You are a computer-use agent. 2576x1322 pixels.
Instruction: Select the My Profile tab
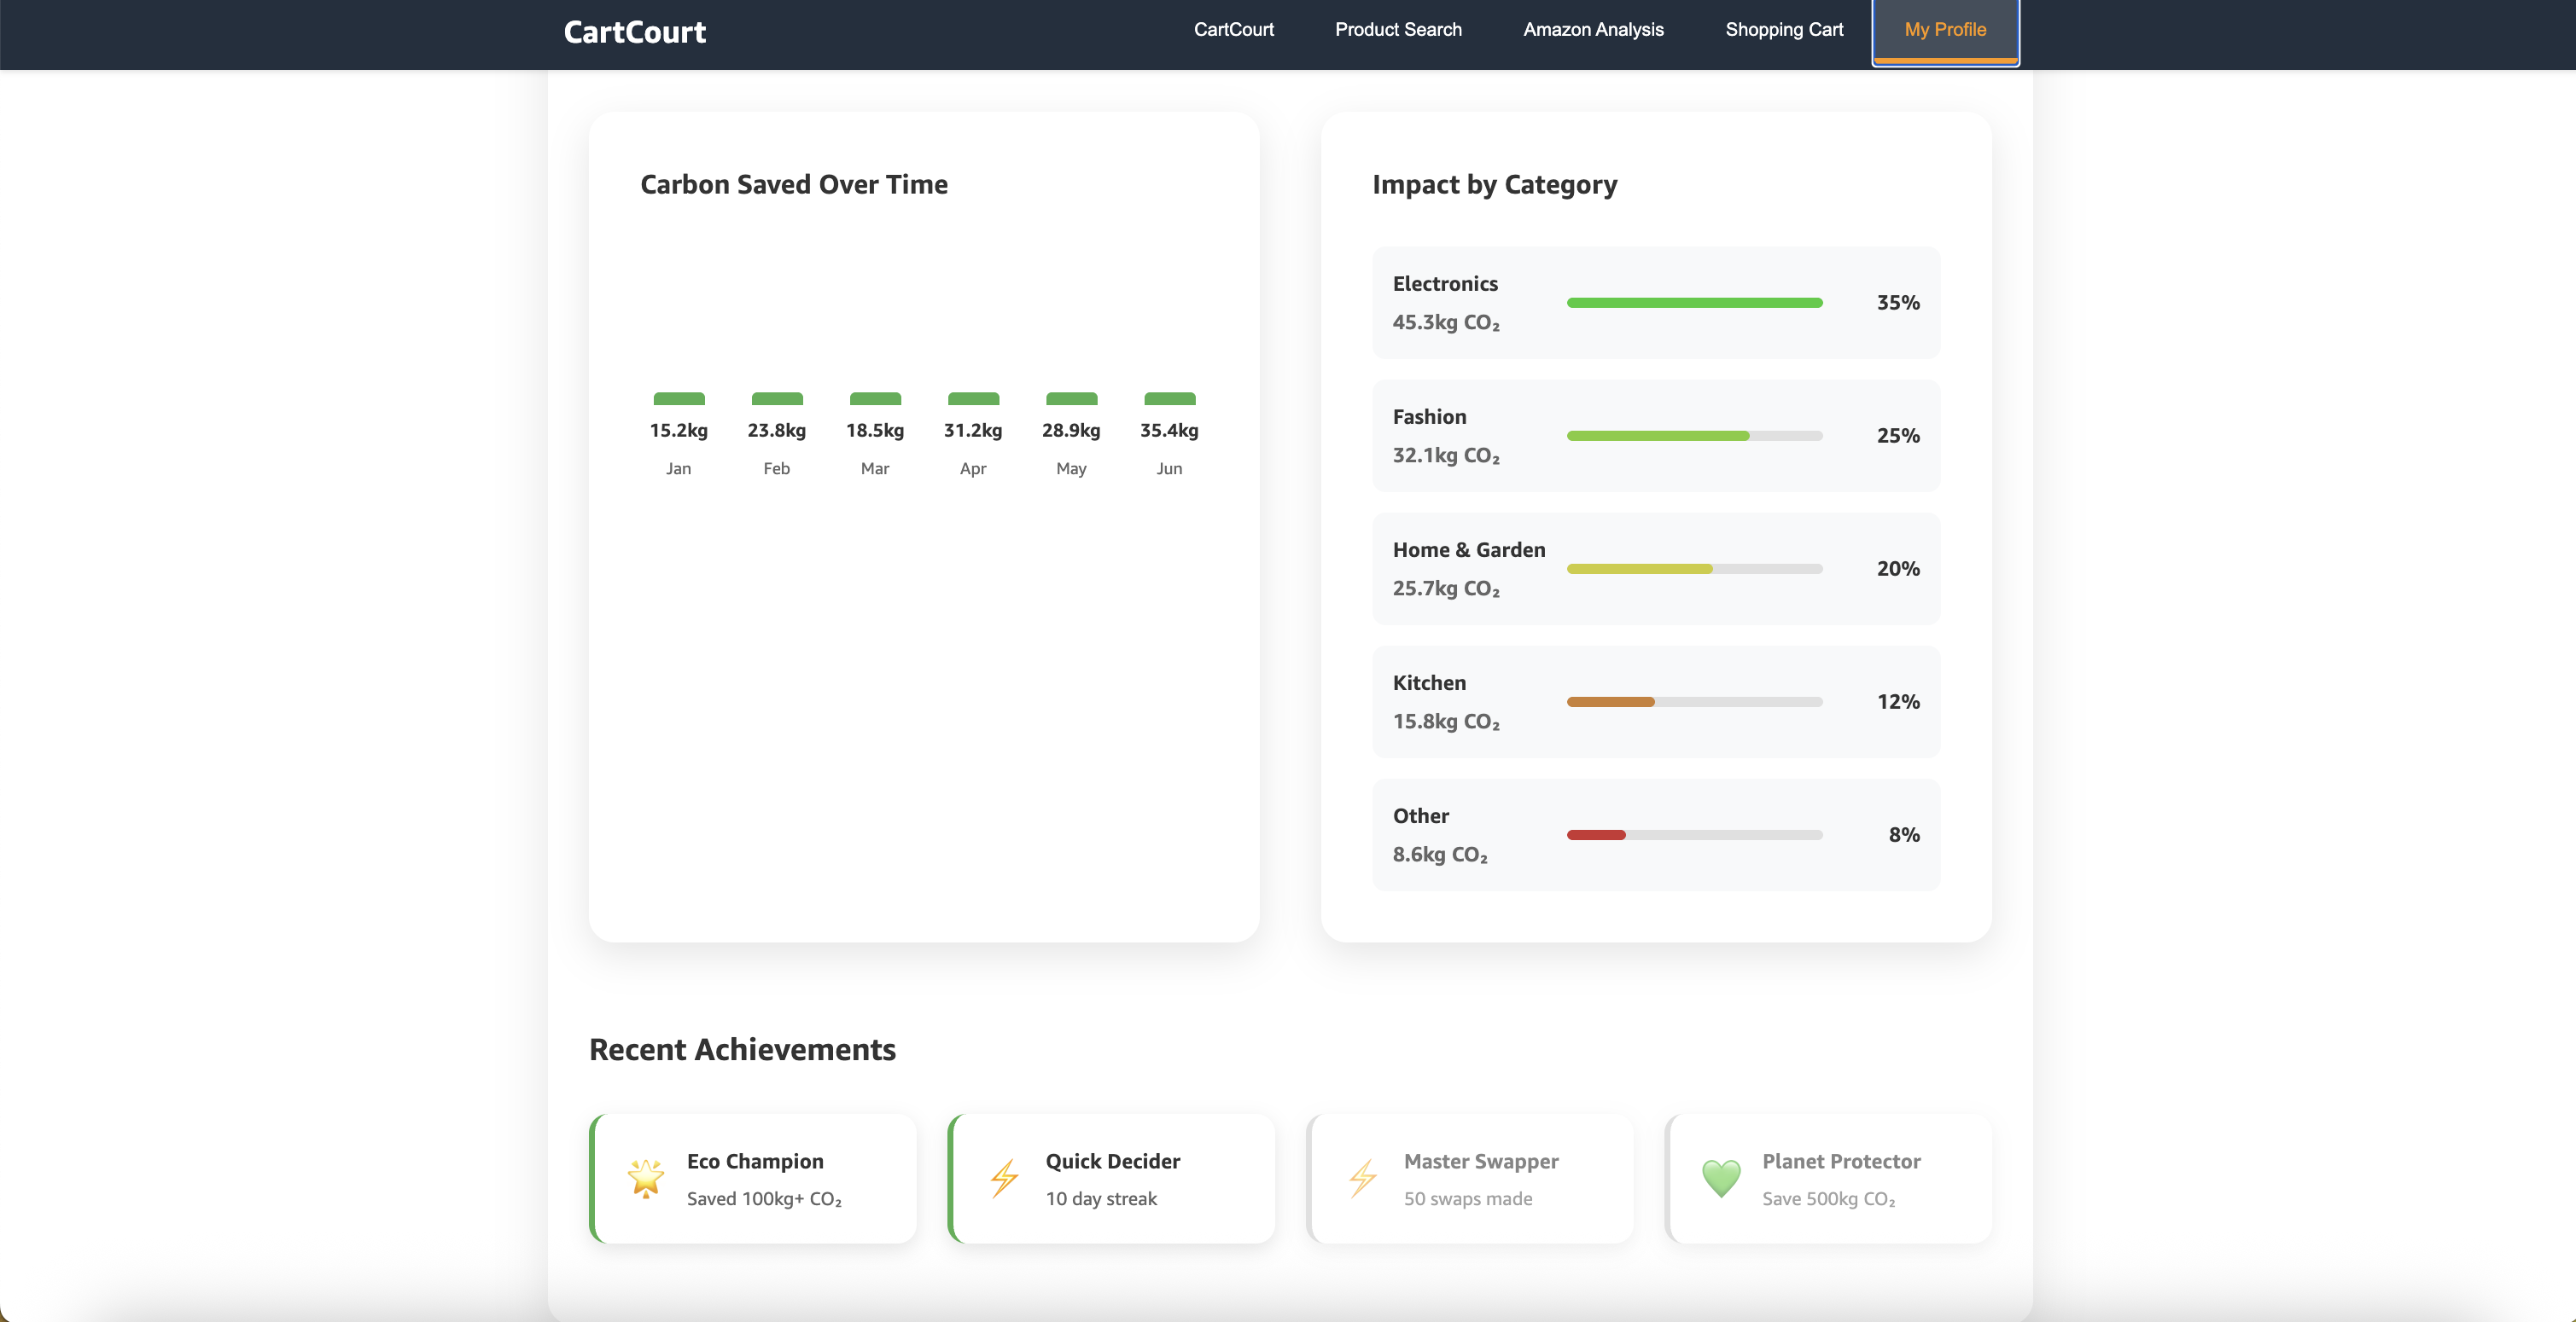1945,30
